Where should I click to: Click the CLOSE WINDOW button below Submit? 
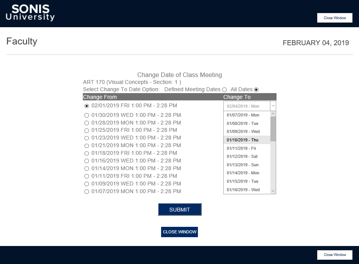point(179,232)
